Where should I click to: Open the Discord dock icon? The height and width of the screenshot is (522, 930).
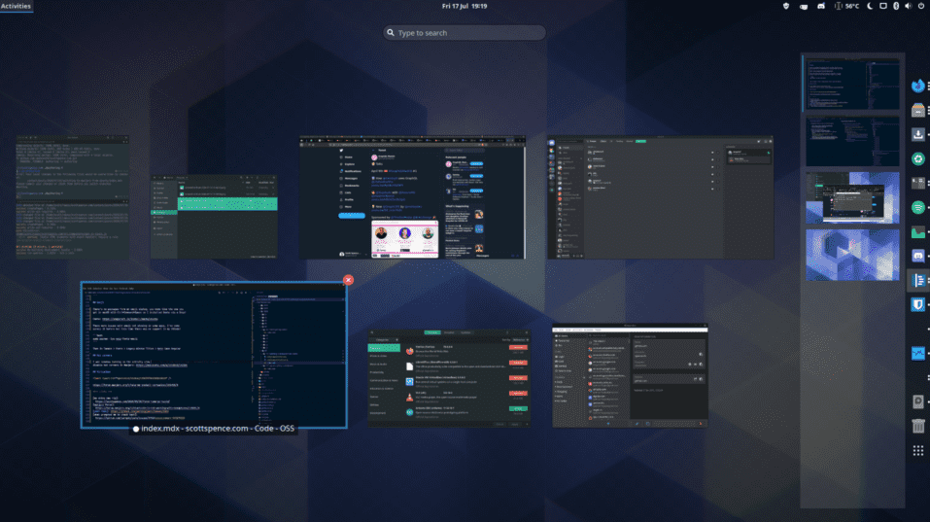tap(917, 257)
